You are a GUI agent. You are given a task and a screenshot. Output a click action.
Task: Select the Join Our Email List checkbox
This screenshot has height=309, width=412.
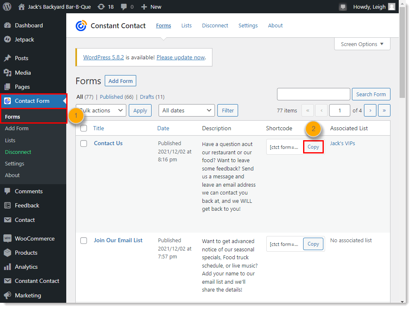(84, 240)
